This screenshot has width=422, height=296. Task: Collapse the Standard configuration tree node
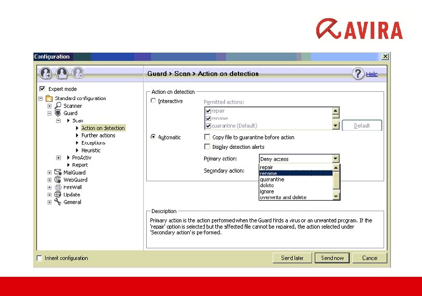(40, 98)
